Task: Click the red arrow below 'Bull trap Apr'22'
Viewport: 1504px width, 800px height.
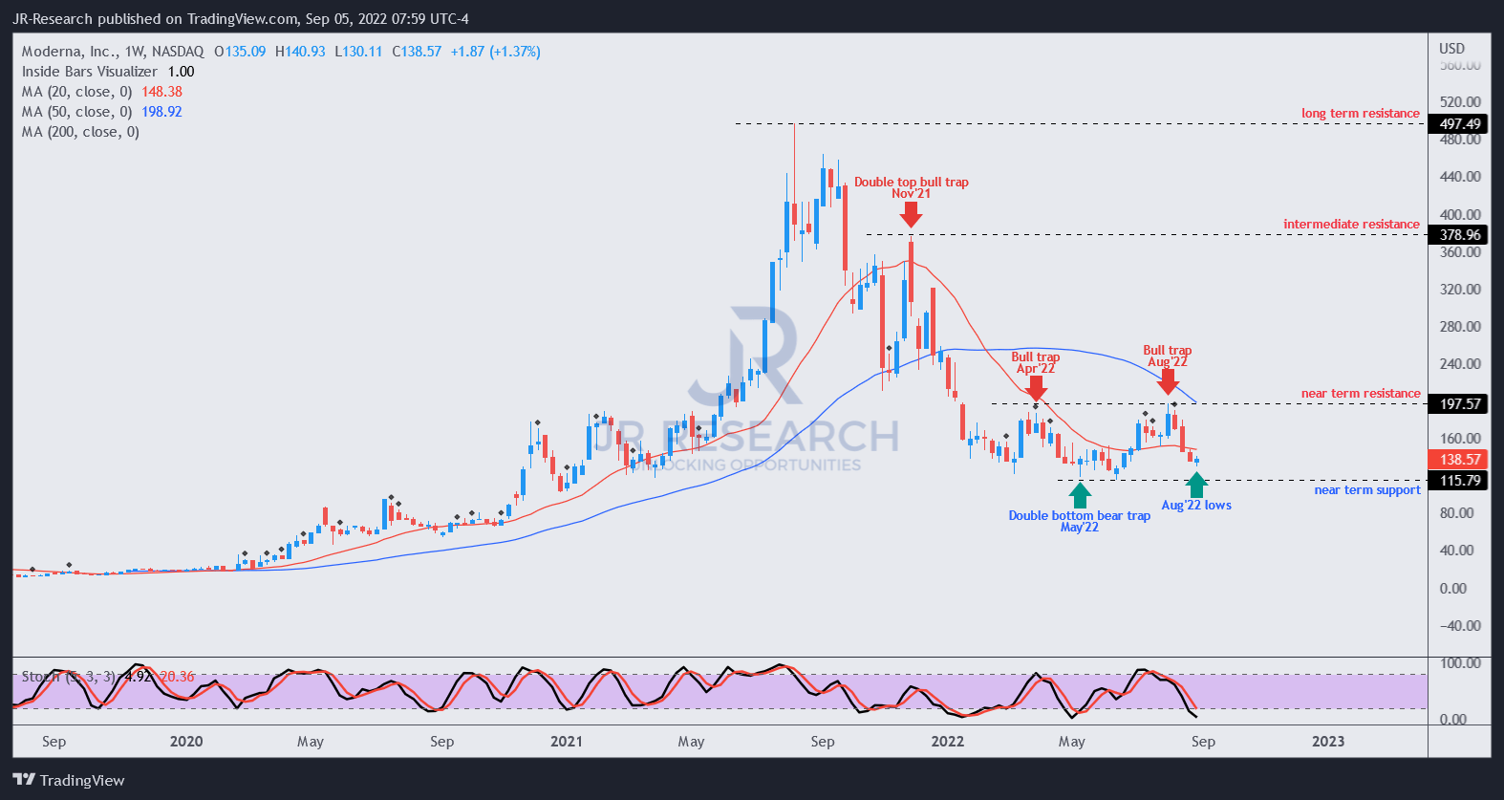Action: [1036, 388]
